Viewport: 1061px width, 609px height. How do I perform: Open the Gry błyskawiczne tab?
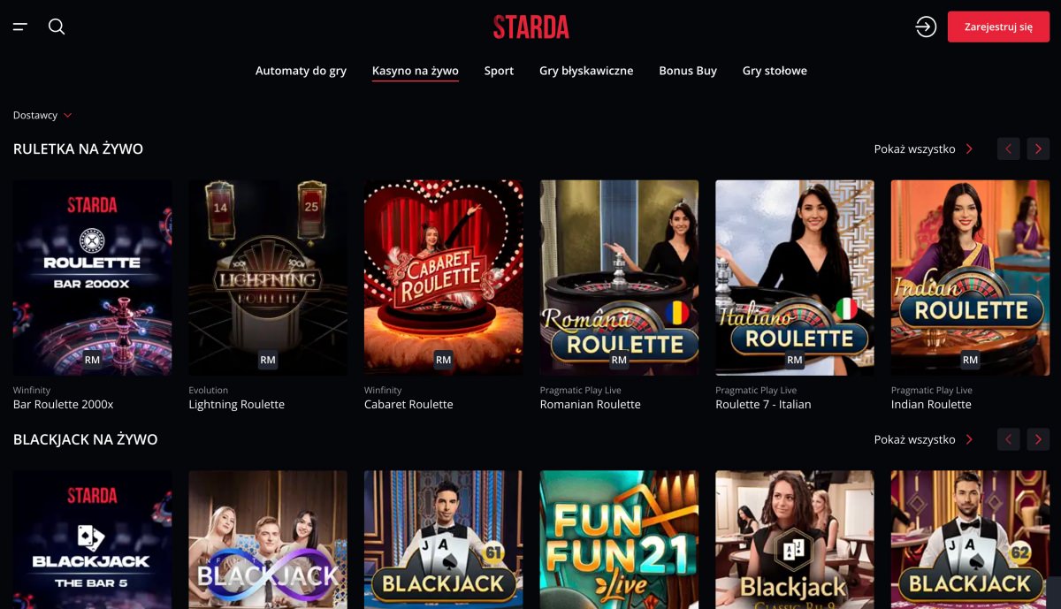tap(586, 71)
